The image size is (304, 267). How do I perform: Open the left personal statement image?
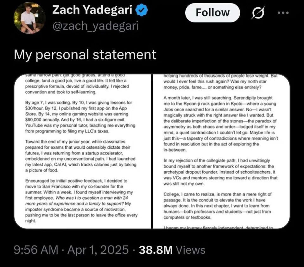coord(83,151)
